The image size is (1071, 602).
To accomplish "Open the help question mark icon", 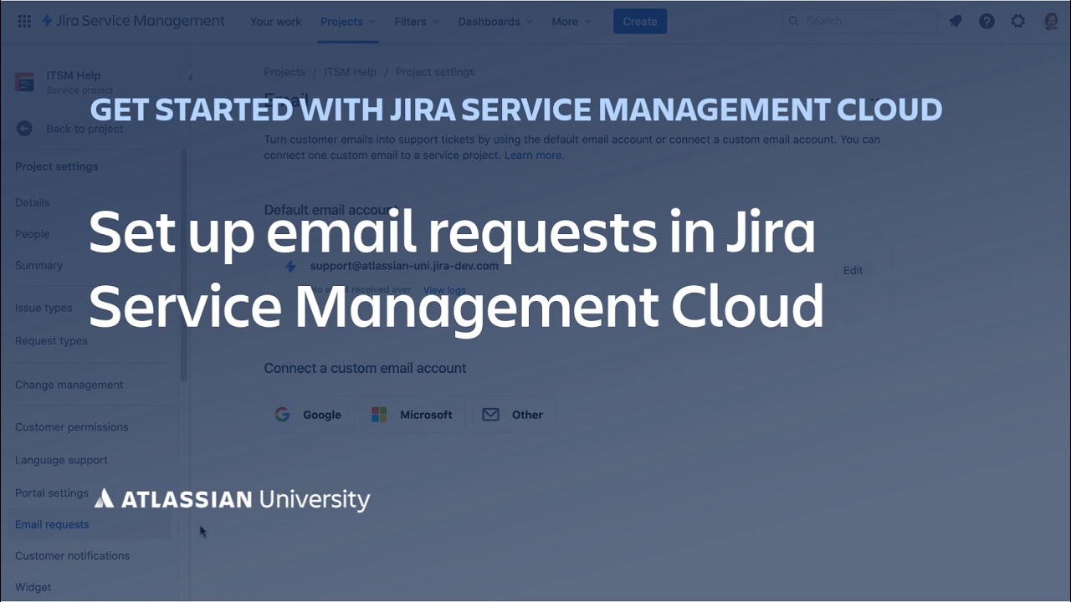I will [x=986, y=21].
